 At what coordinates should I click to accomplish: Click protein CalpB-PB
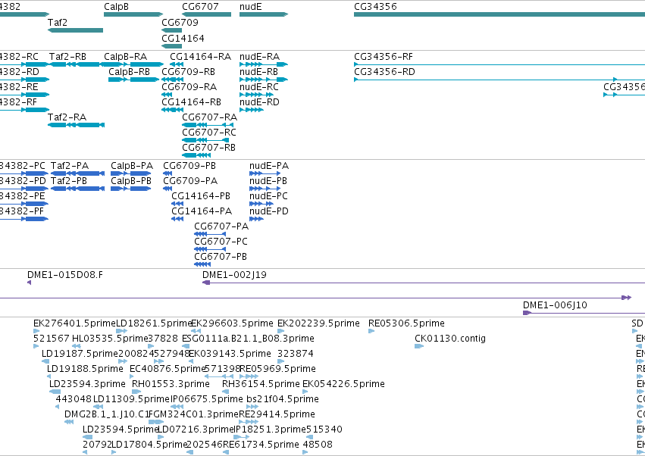pos(131,189)
